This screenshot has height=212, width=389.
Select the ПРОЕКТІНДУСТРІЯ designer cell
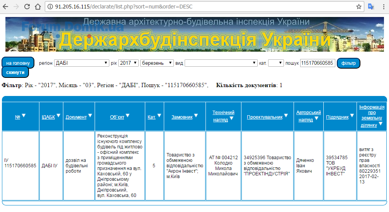(x=267, y=165)
